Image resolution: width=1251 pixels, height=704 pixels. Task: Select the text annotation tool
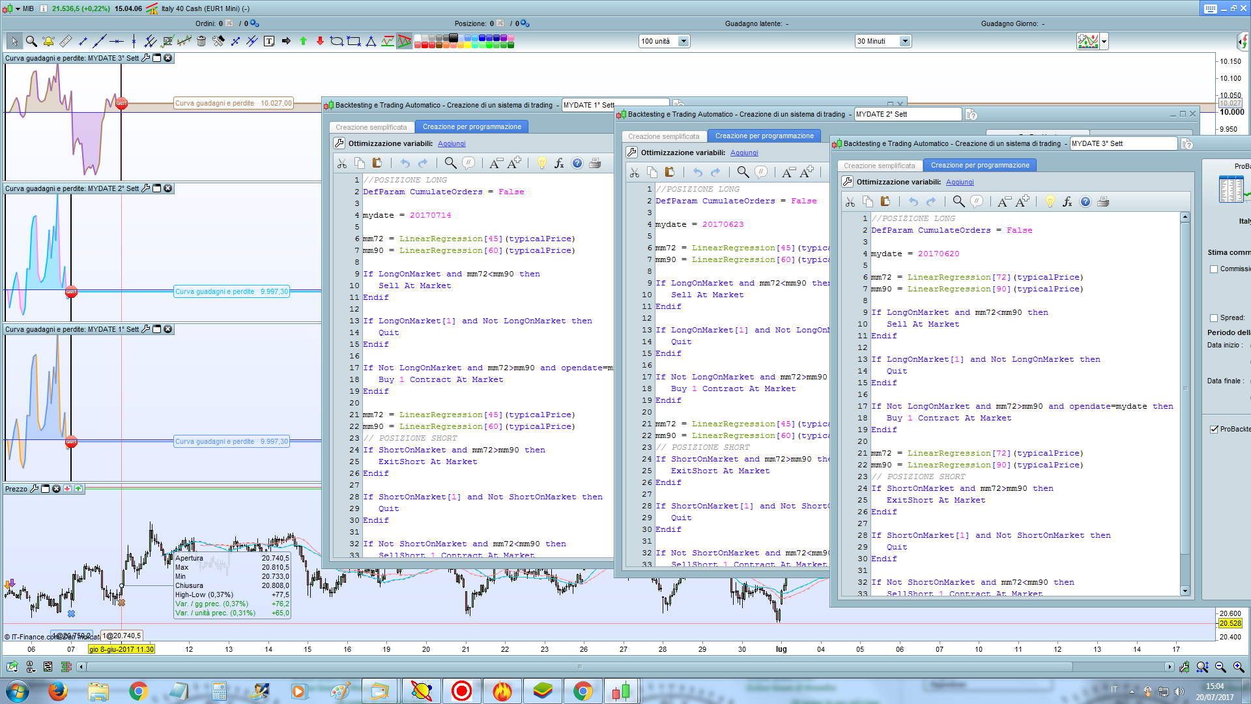tap(269, 42)
